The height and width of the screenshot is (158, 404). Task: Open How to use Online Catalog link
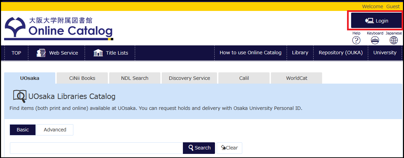tap(250, 53)
